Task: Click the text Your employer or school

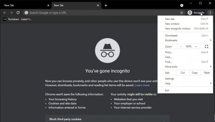Action: point(129,103)
